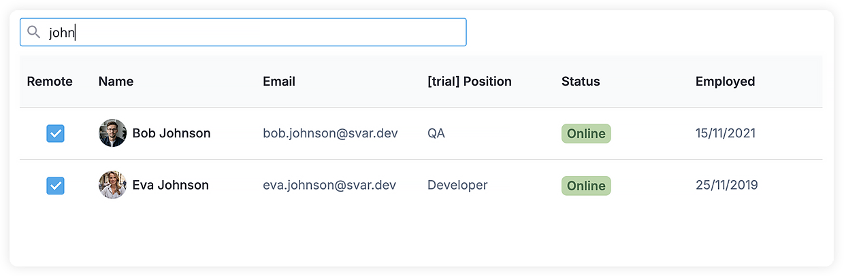Uncheck Remote checkbox for Bob Johnson

point(55,133)
